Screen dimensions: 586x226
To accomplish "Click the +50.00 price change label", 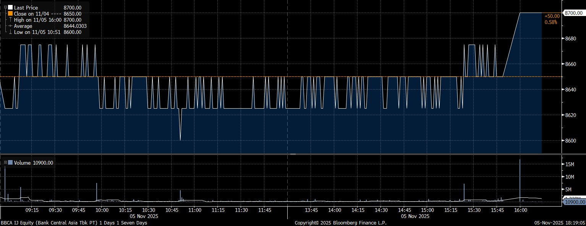I will click(x=552, y=16).
